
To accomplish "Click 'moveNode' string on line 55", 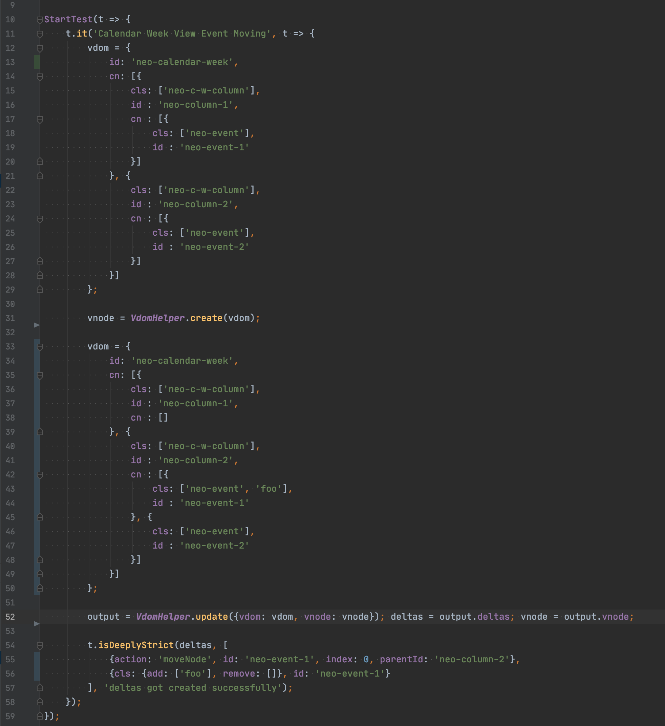I will coord(185,659).
